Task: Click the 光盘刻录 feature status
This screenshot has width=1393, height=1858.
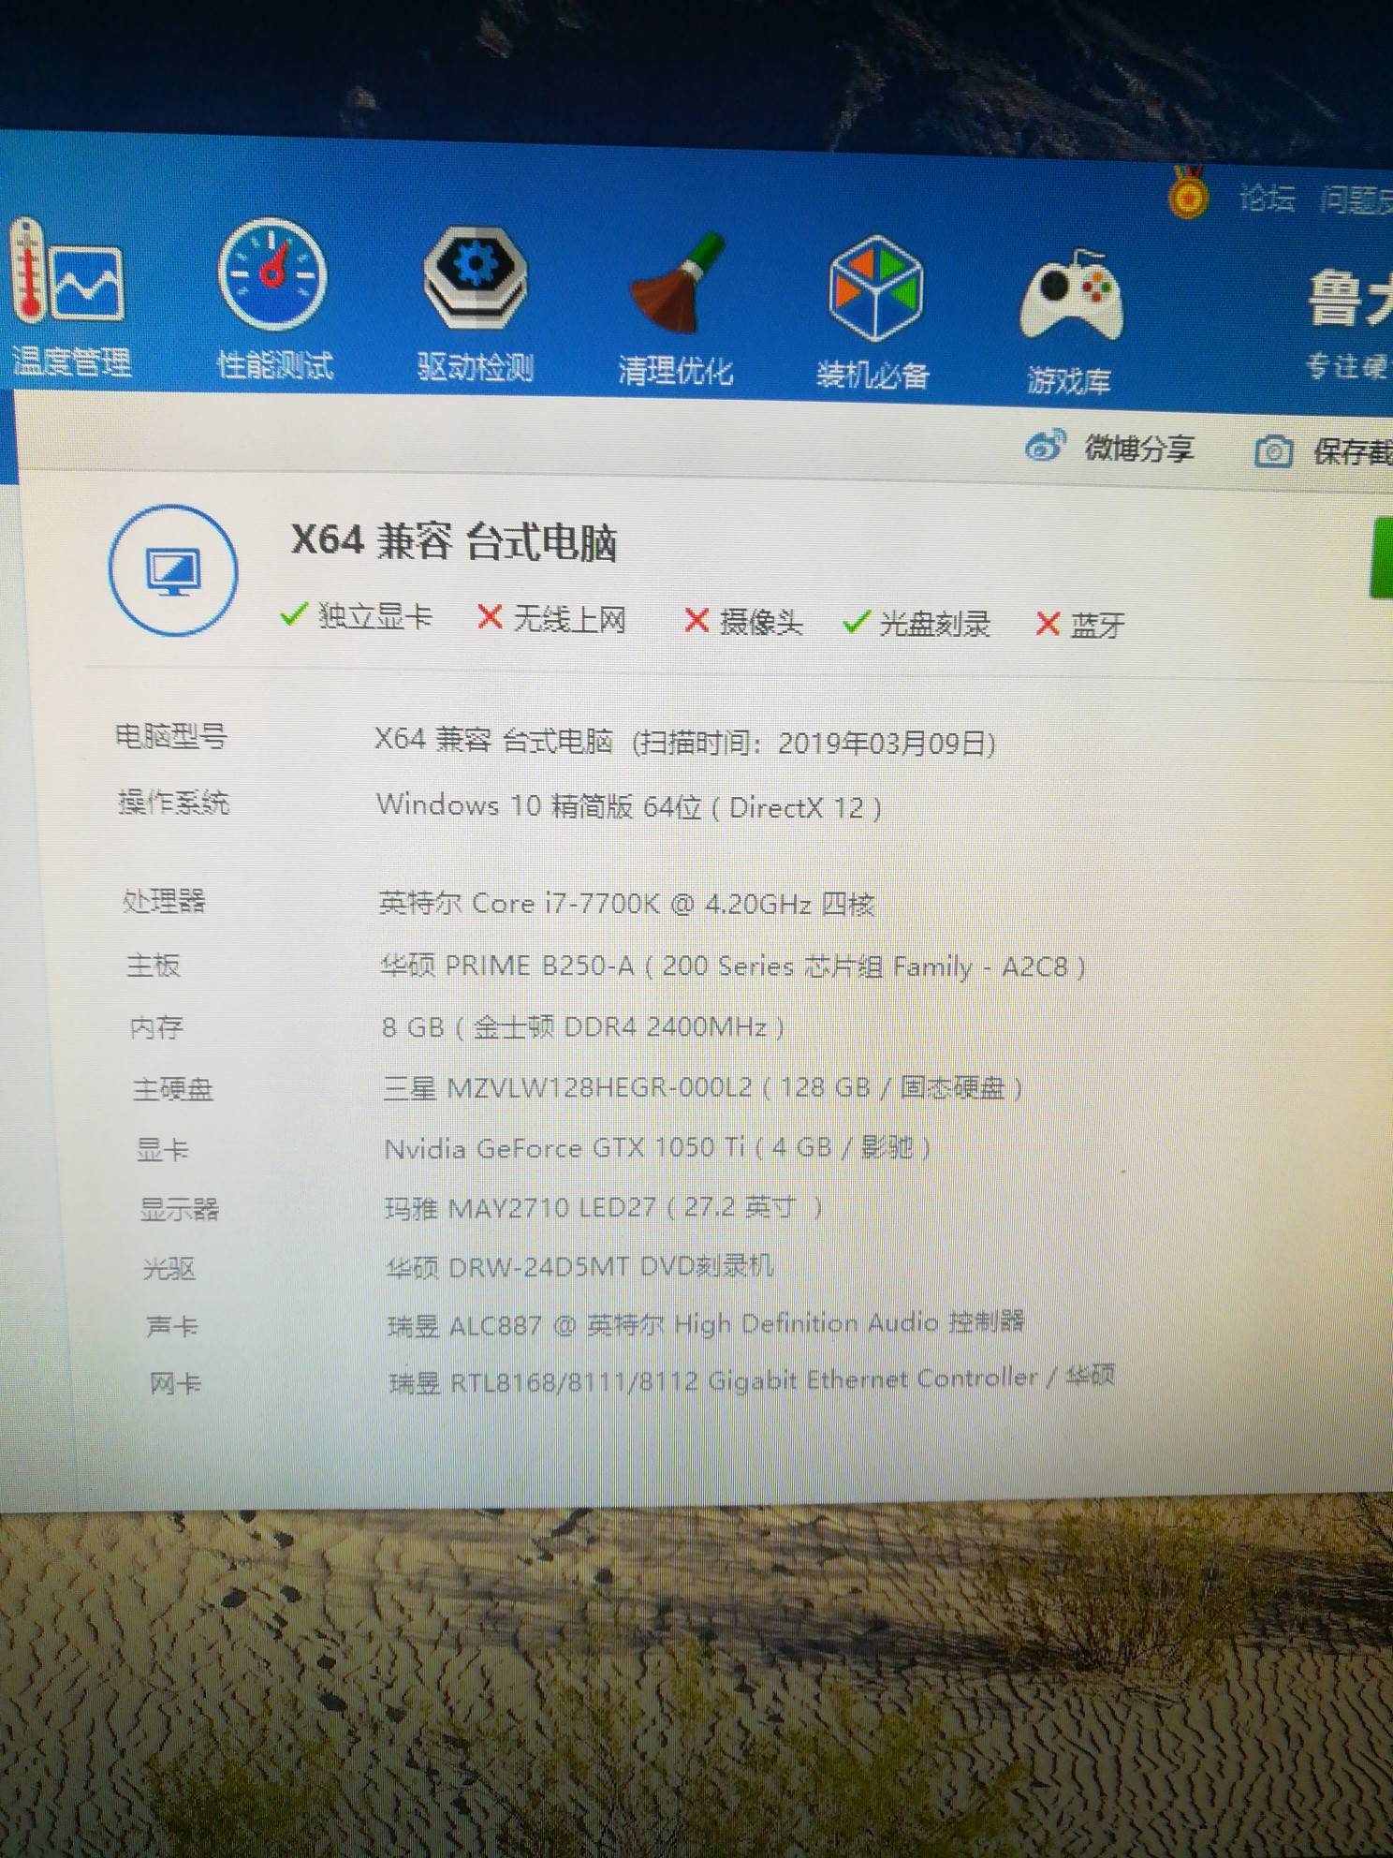Action: [x=916, y=623]
